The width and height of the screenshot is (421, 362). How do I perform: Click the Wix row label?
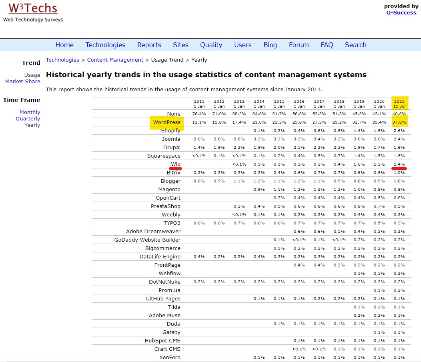pyautogui.click(x=176, y=164)
